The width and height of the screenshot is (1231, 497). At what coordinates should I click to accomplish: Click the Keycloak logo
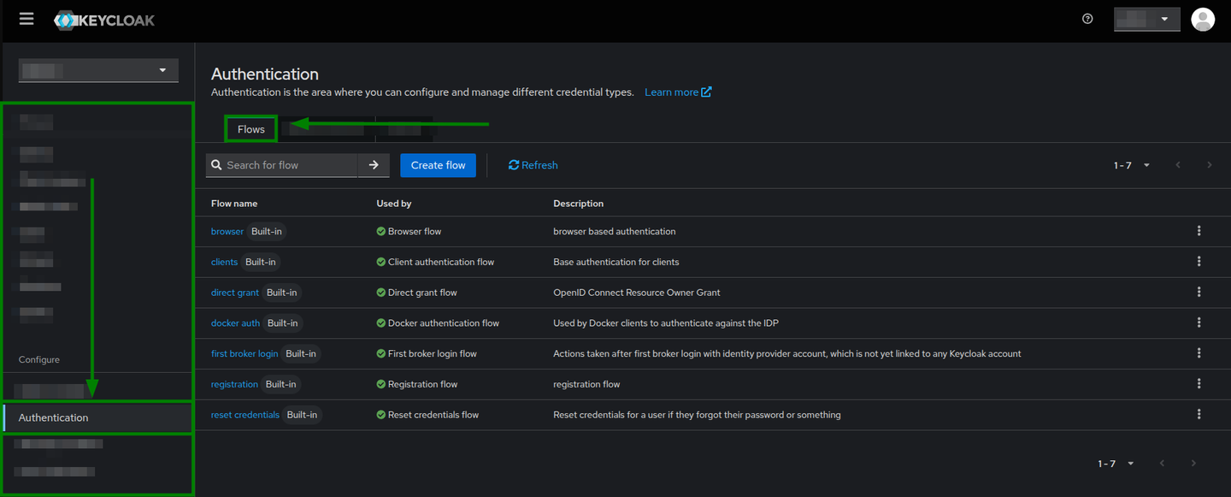[x=104, y=18]
